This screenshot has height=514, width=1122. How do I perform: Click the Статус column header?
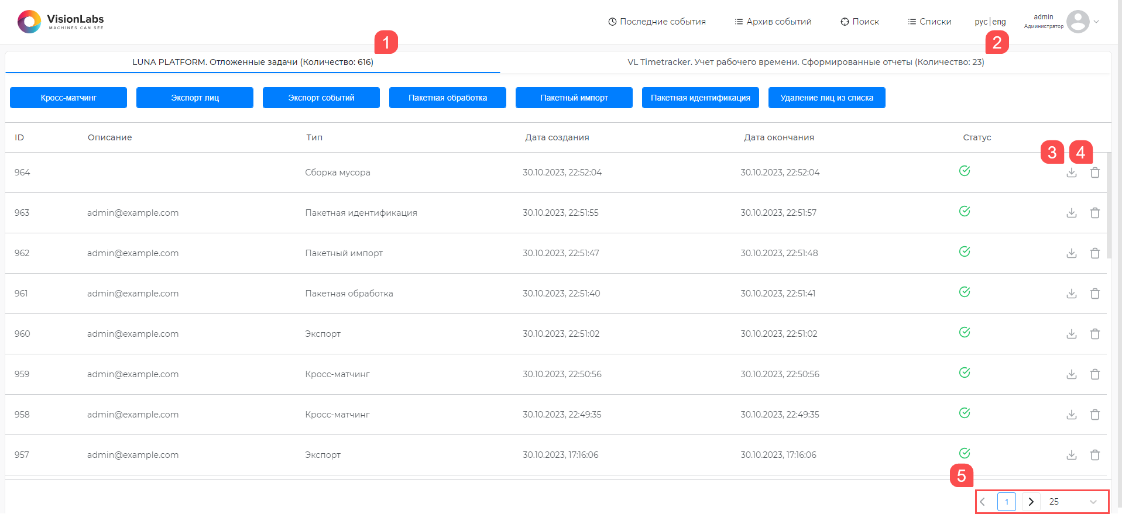pos(977,137)
